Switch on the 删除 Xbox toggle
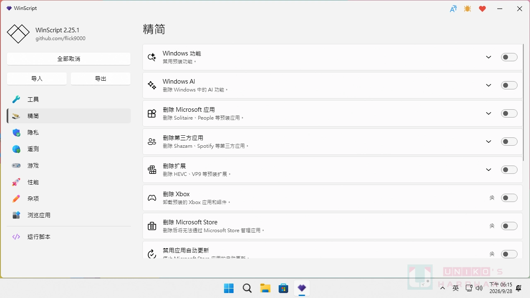 (509, 198)
